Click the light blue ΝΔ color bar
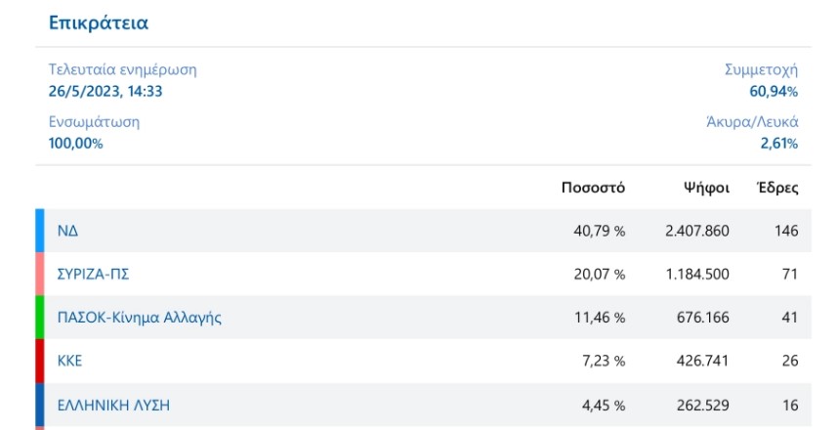The width and height of the screenshot is (837, 430). point(40,231)
